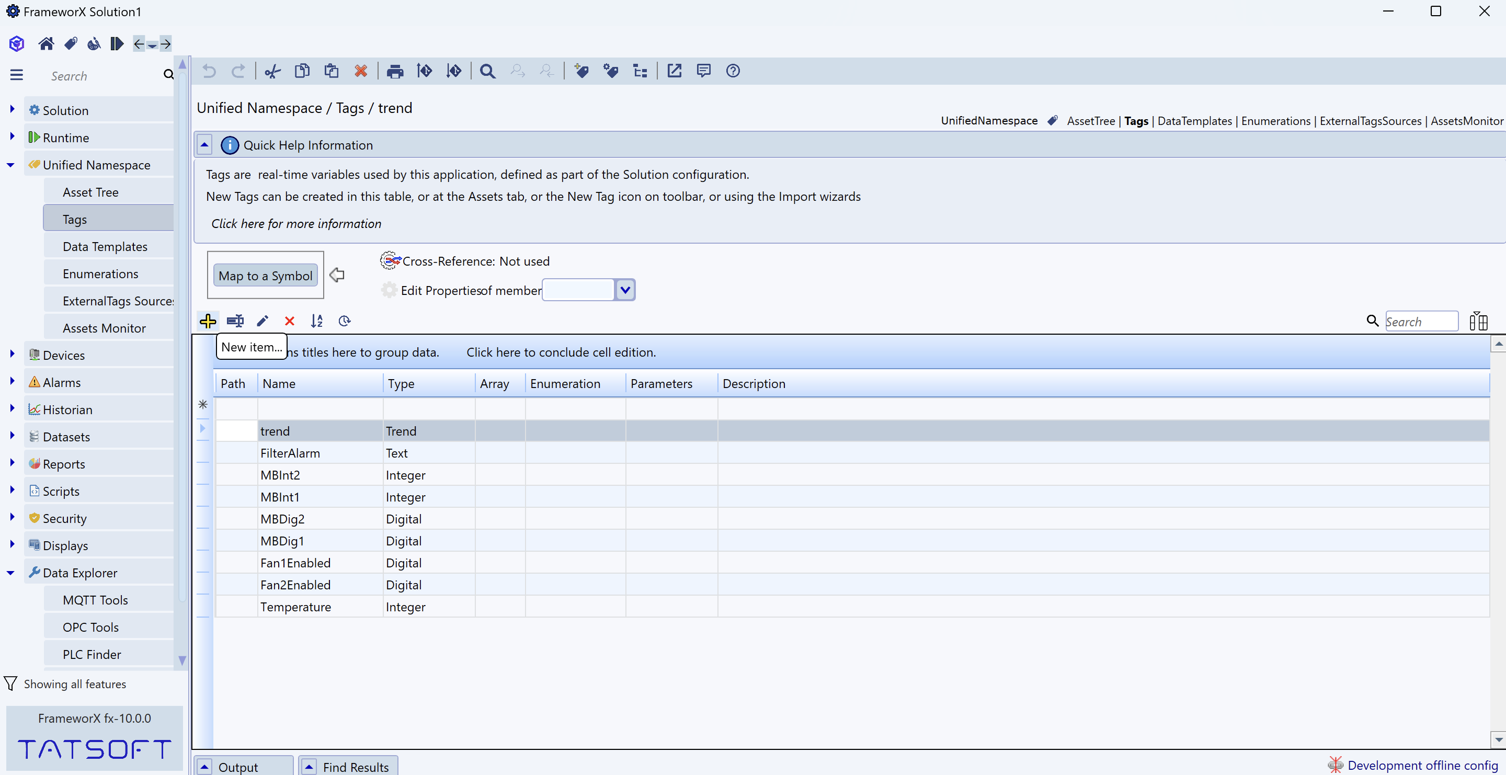This screenshot has width=1506, height=775.
Task: Click the table scrollbar down arrow
Action: click(x=1498, y=739)
